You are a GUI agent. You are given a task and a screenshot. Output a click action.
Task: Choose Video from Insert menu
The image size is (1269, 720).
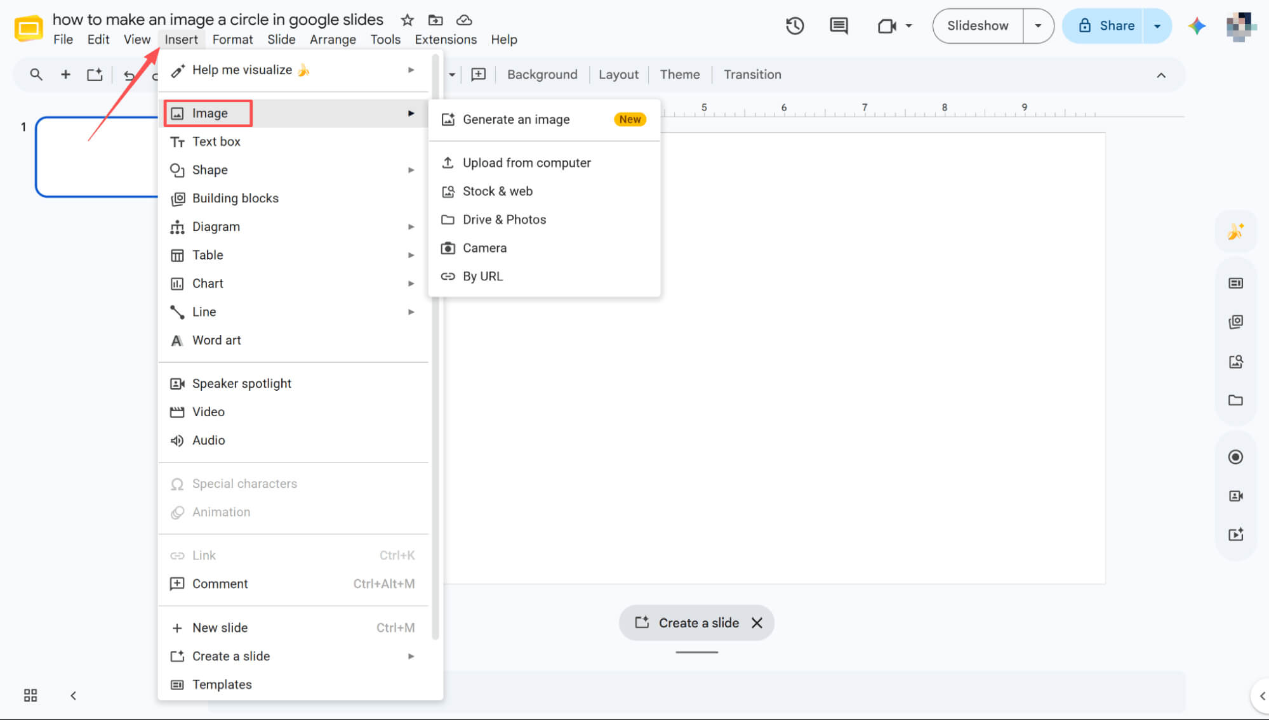click(x=295, y=412)
